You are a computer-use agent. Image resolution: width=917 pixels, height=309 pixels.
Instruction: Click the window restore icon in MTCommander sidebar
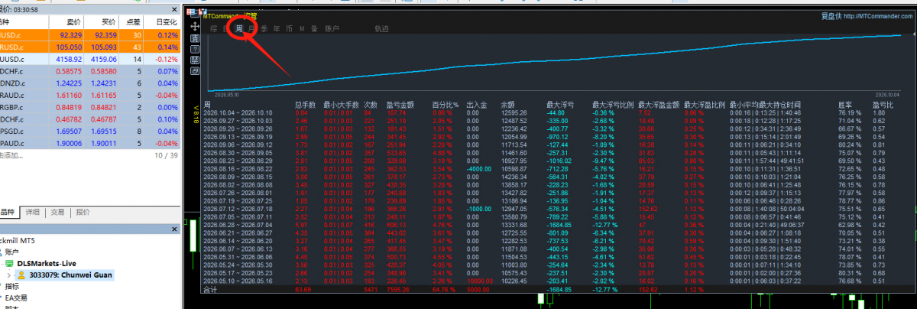click(x=196, y=70)
